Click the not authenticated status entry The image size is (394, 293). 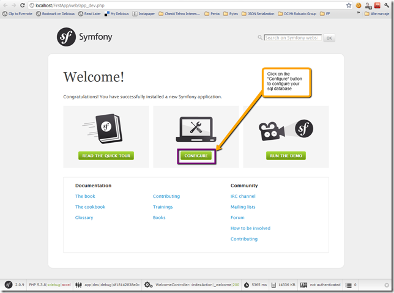(x=325, y=284)
